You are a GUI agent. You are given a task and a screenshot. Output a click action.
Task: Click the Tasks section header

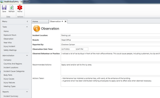click(5, 27)
